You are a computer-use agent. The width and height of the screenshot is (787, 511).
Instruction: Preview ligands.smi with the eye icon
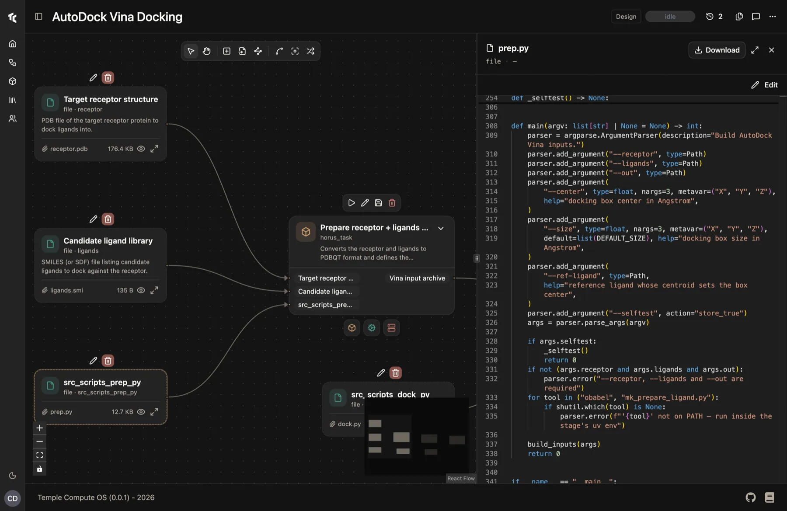tap(141, 290)
